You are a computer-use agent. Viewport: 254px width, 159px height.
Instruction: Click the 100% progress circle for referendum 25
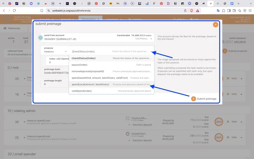tap(219, 137)
